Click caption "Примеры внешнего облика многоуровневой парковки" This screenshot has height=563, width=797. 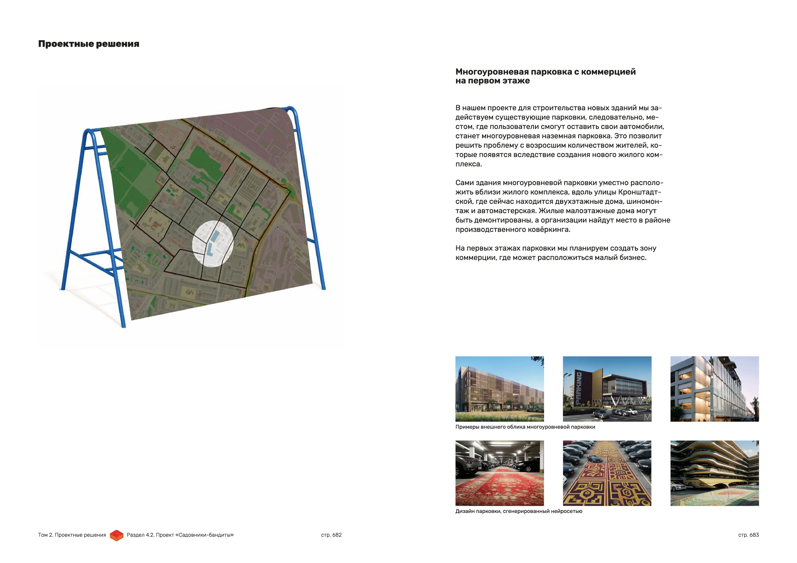[525, 427]
